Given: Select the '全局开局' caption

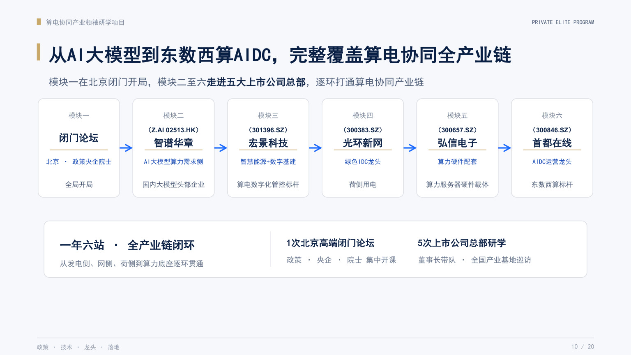Looking at the screenshot, I should pos(79,184).
